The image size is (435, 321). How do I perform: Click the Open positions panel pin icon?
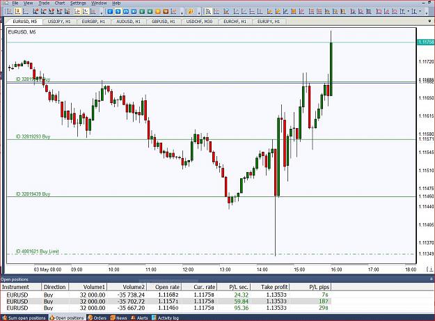(432, 279)
